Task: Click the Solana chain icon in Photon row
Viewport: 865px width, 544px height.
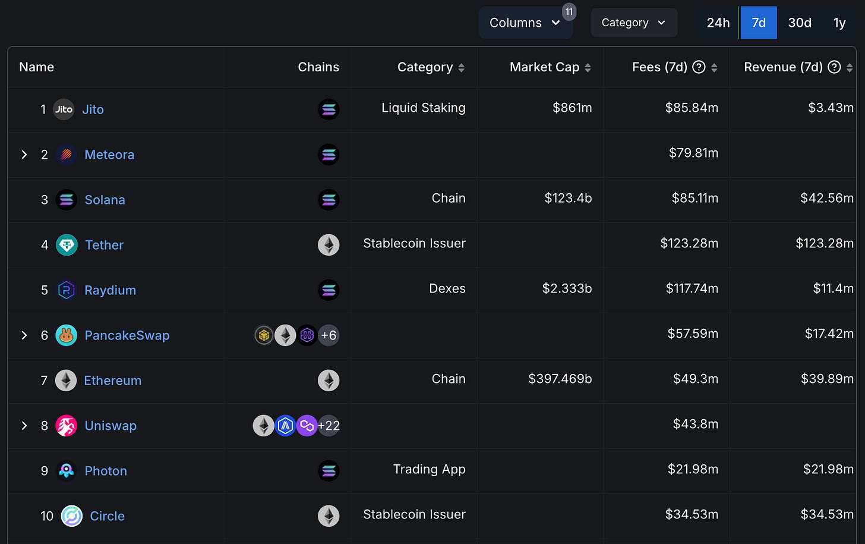Action: (x=329, y=471)
